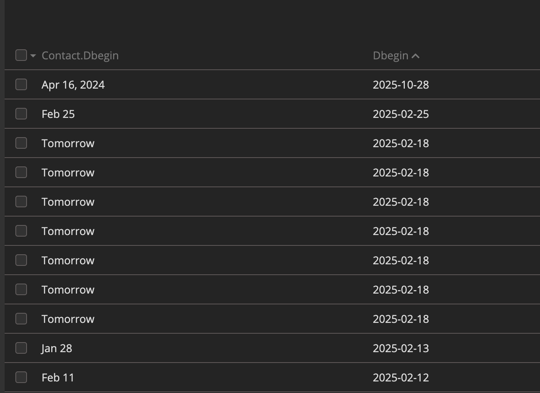The image size is (540, 393).
Task: Click the Feb 11 contact date cell
Action: pyautogui.click(x=58, y=378)
